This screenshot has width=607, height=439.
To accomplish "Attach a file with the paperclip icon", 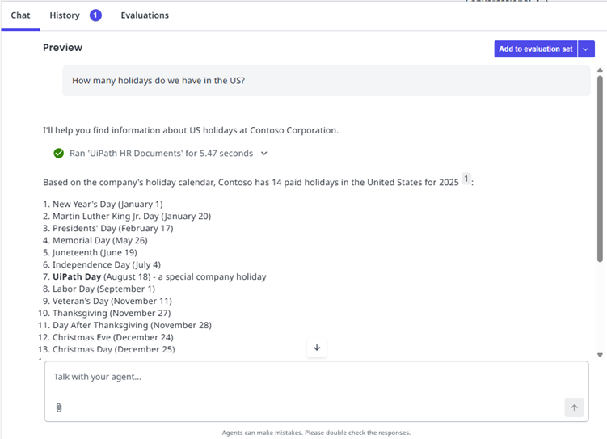I will tap(59, 407).
